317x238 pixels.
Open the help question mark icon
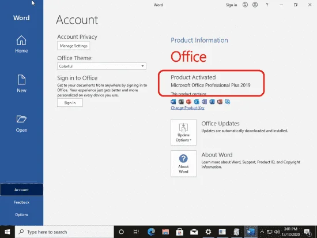point(267,5)
